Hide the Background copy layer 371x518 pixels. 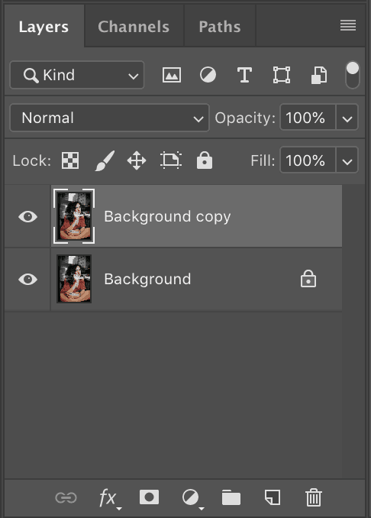pos(27,217)
